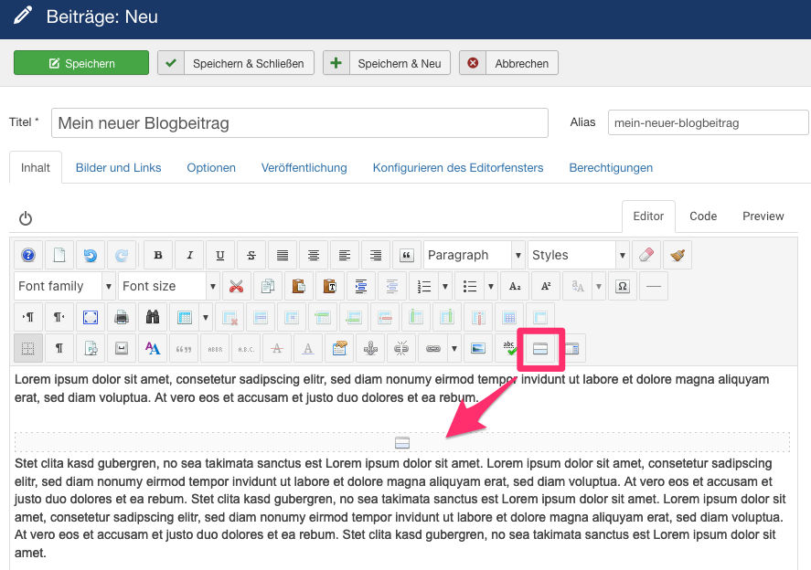Insert a page break with the highlighted icon

pos(540,348)
